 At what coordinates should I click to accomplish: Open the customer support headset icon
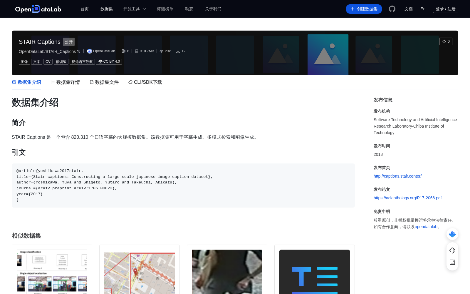point(452,250)
